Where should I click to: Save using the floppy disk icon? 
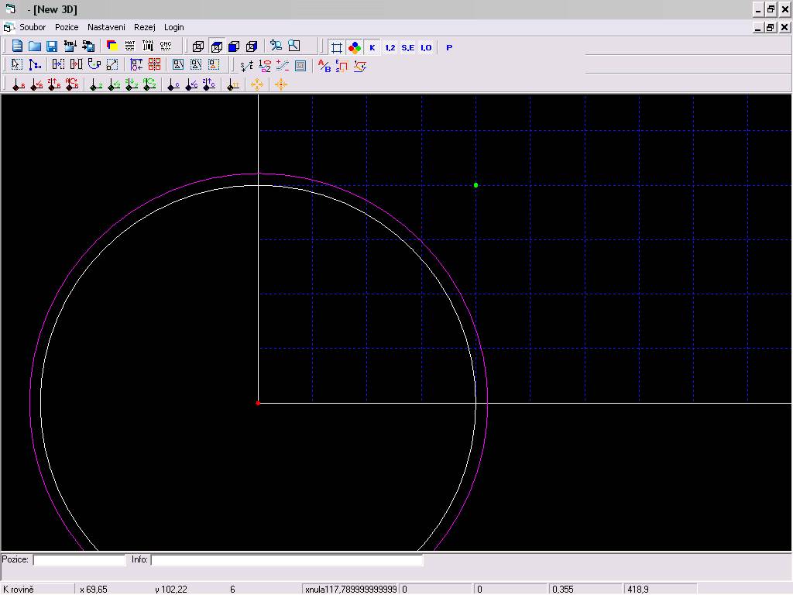click(52, 46)
